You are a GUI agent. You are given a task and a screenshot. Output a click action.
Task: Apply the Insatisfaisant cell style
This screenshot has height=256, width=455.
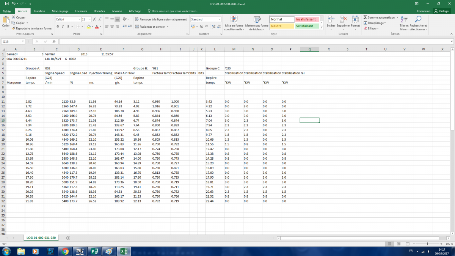coord(306,19)
